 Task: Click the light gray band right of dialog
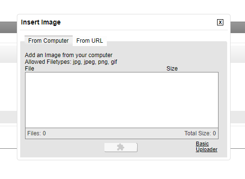click(x=238, y=54)
